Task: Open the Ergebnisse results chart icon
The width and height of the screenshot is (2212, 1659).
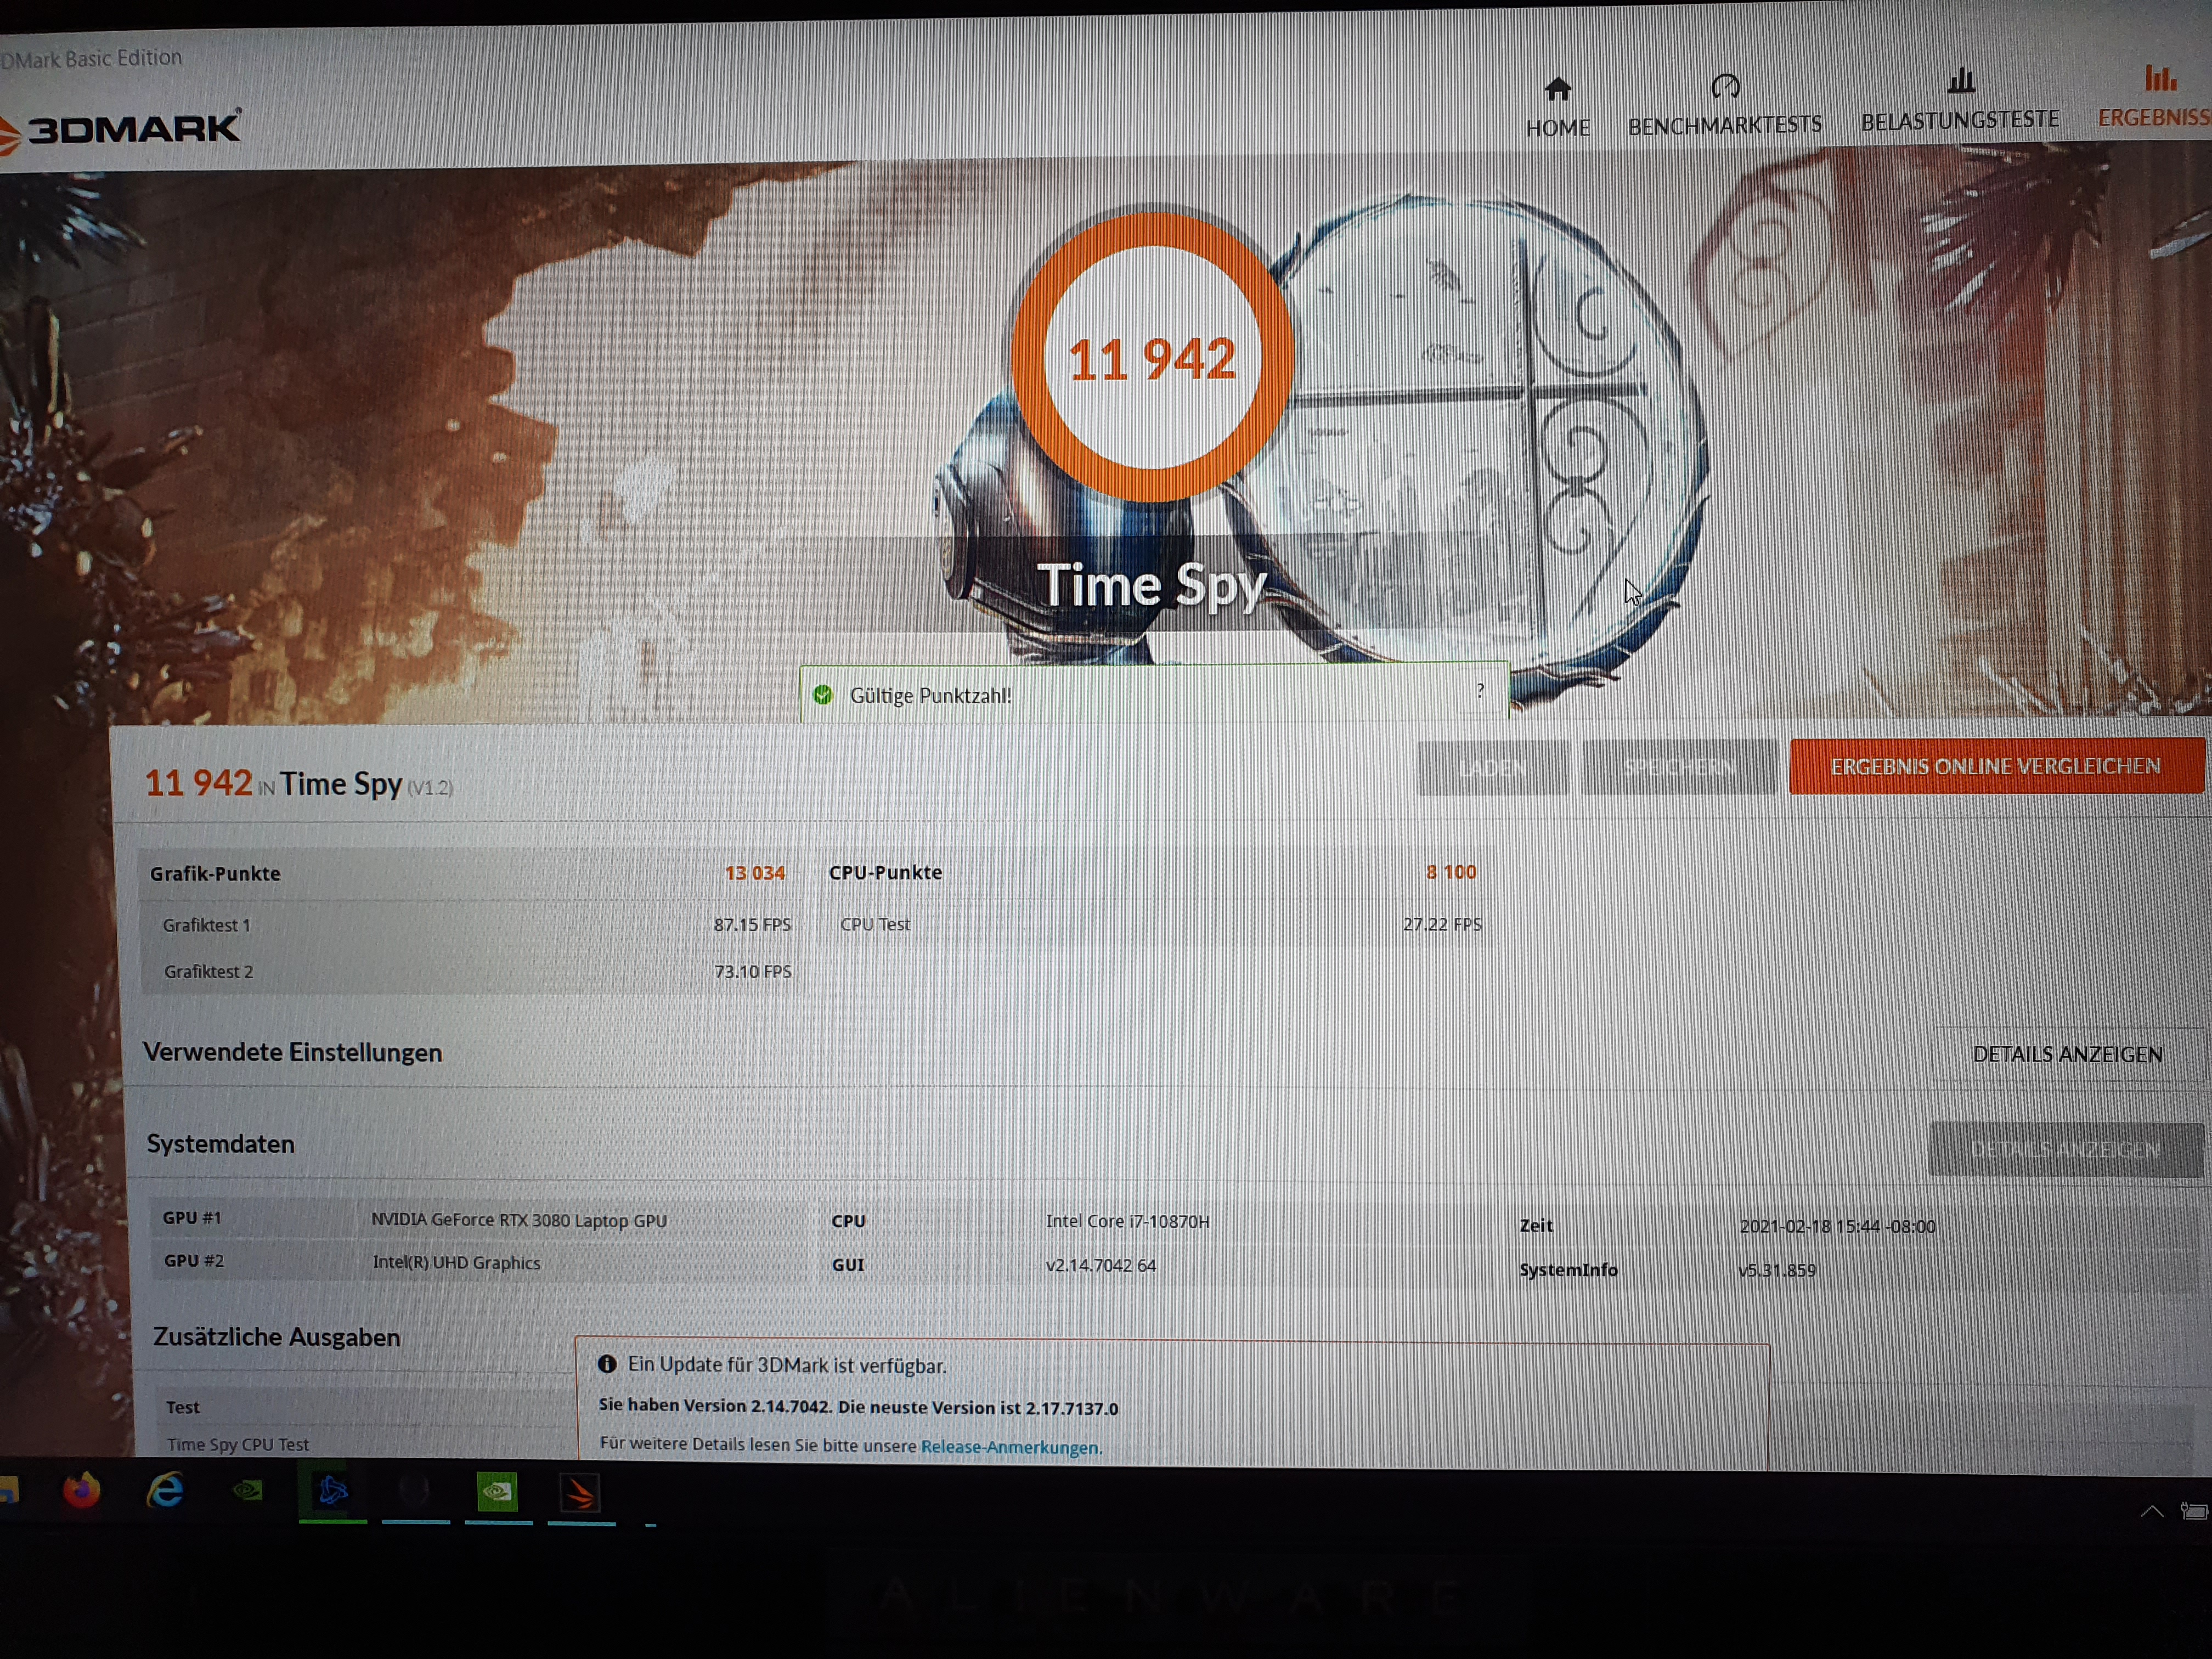Action: pyautogui.click(x=2160, y=77)
